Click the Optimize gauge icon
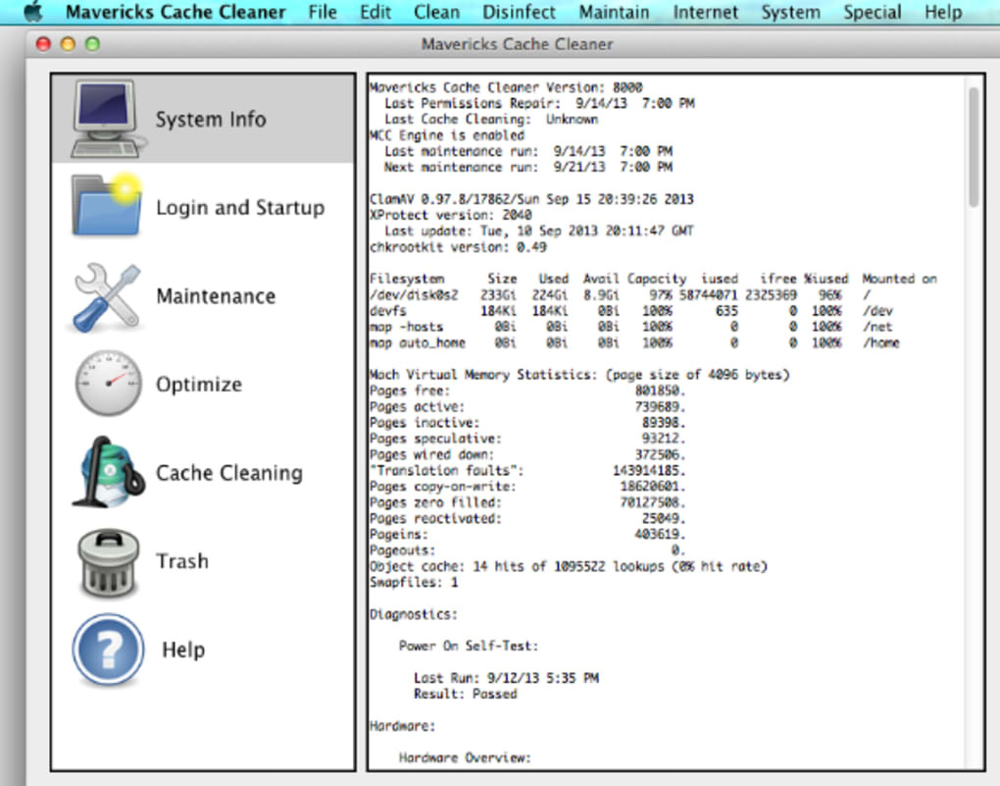 107,384
